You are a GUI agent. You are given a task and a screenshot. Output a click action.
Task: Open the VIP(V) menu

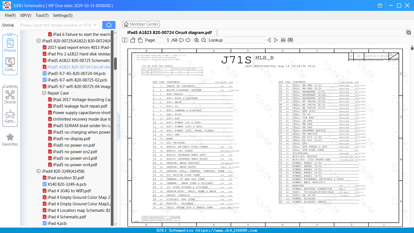tap(26, 15)
